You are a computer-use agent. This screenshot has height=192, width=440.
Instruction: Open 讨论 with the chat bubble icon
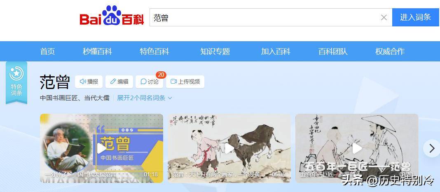(149, 82)
